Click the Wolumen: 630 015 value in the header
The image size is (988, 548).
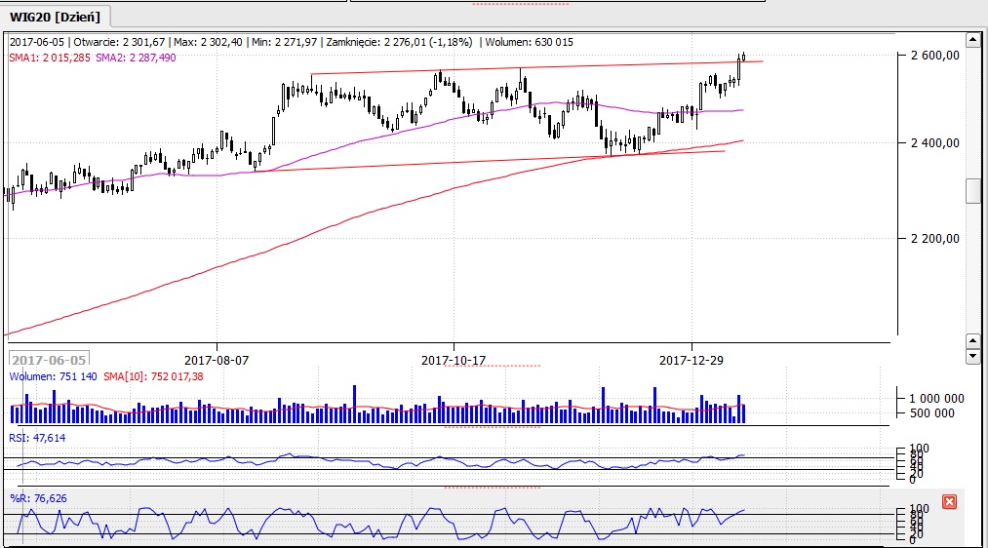point(530,42)
